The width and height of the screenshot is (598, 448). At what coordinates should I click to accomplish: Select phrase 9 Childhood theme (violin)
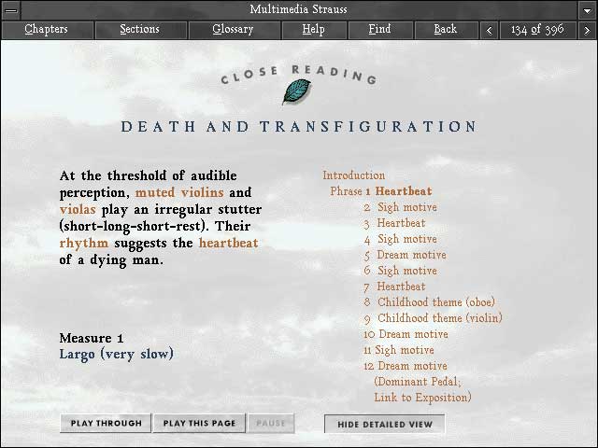click(433, 318)
